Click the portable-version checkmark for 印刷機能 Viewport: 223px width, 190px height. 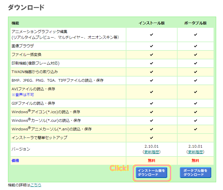point(195,63)
